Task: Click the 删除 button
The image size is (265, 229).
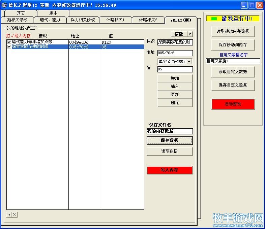Action: click(175, 103)
